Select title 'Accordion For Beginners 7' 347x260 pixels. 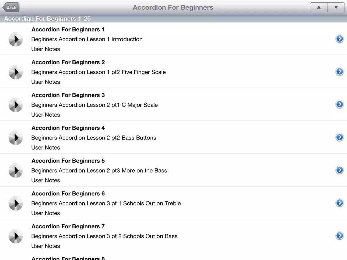click(x=68, y=227)
